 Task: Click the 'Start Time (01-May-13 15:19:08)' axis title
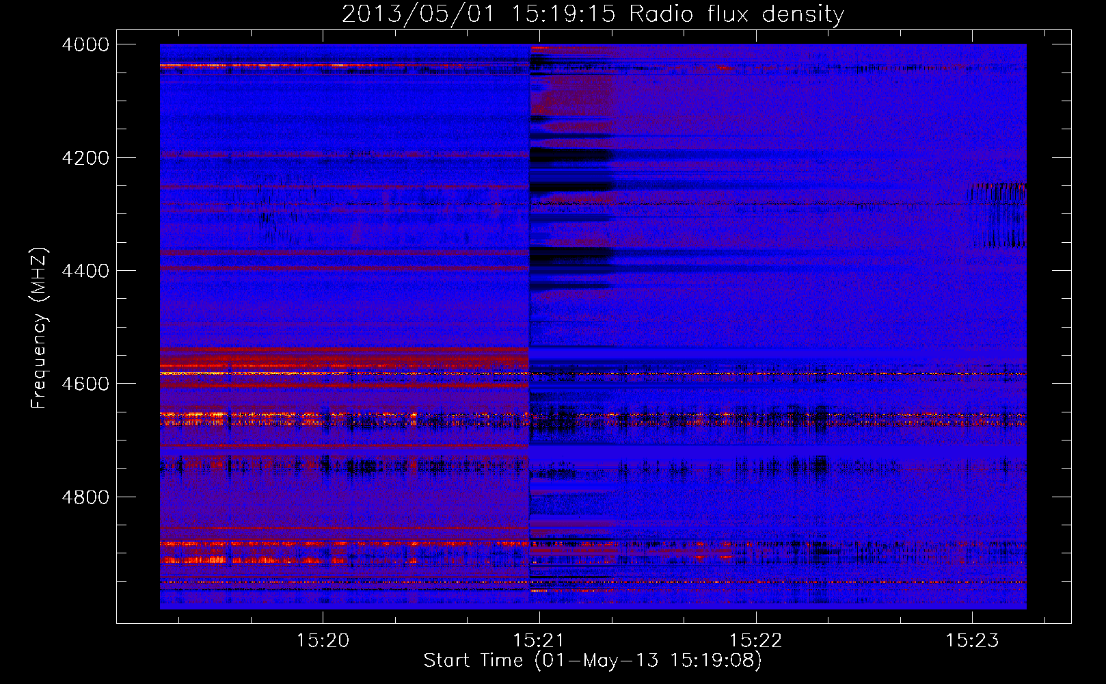click(593, 661)
